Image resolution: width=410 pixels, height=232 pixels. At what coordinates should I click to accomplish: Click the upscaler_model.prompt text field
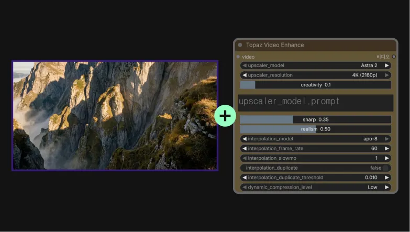(x=316, y=103)
